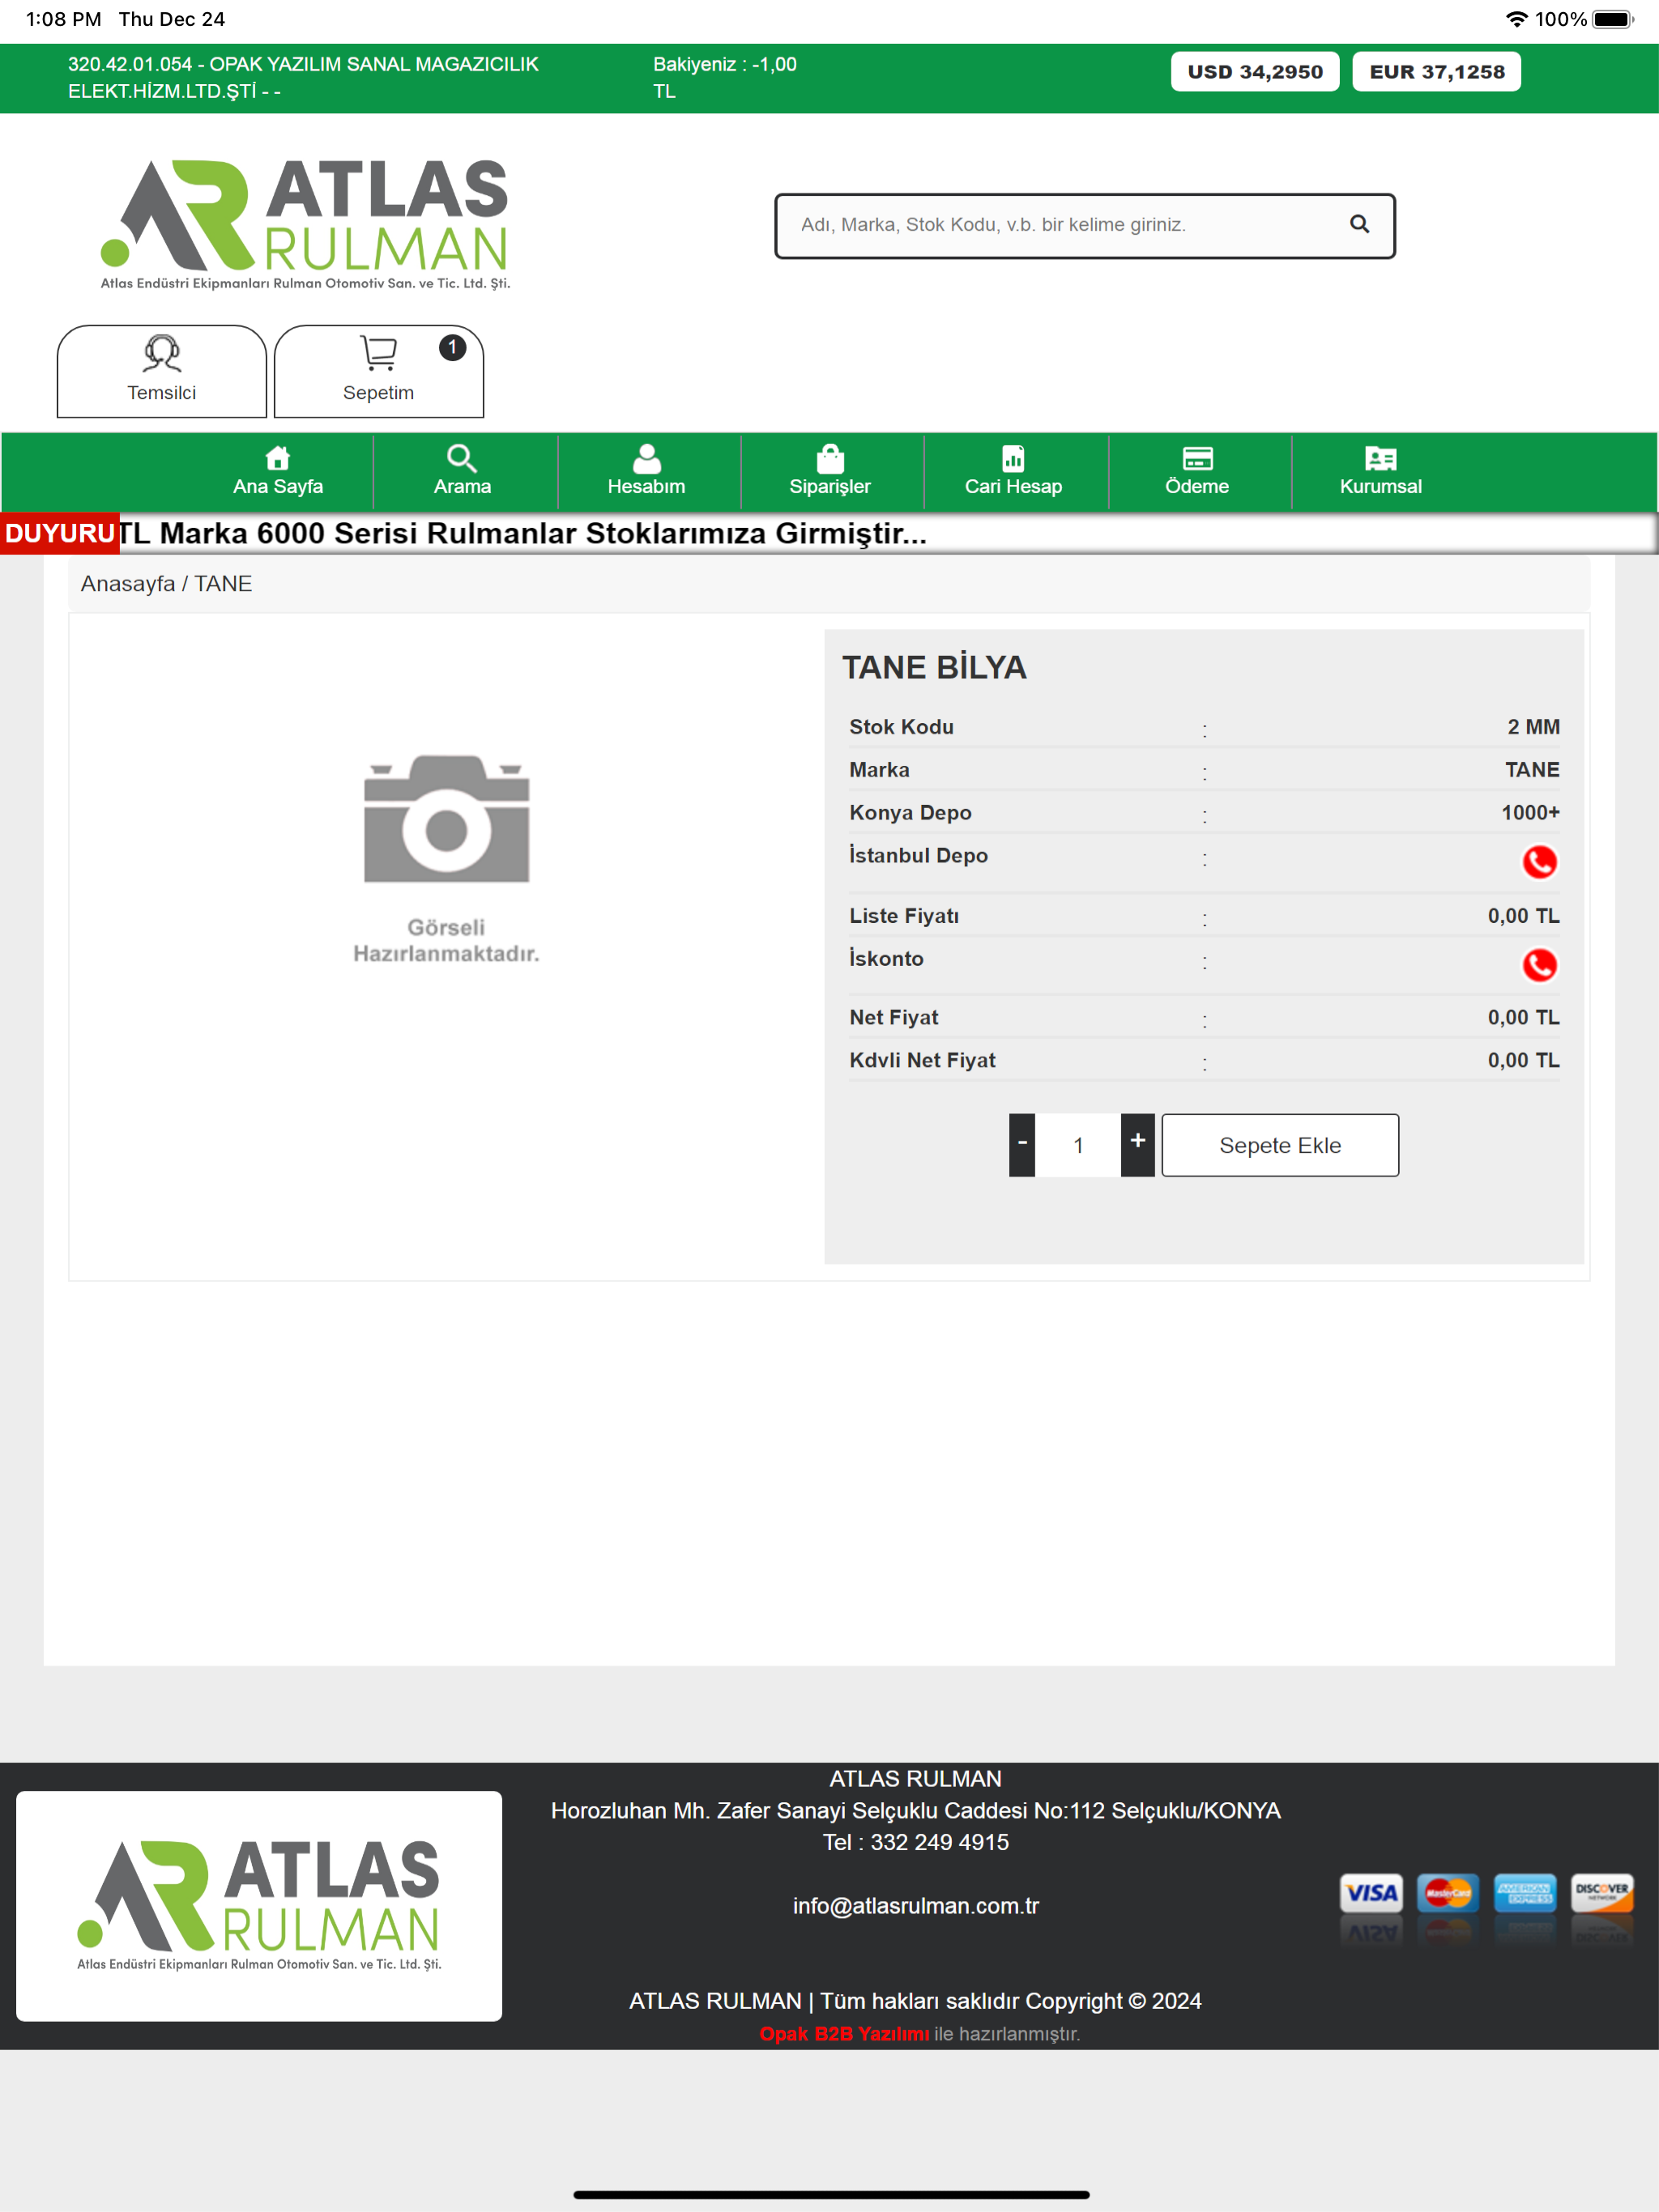Click the Bakiyeniz balance text
Image resolution: width=1659 pixels, height=2212 pixels.
pos(726,77)
